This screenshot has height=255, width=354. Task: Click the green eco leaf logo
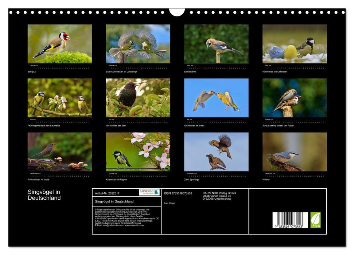(x=315, y=220)
